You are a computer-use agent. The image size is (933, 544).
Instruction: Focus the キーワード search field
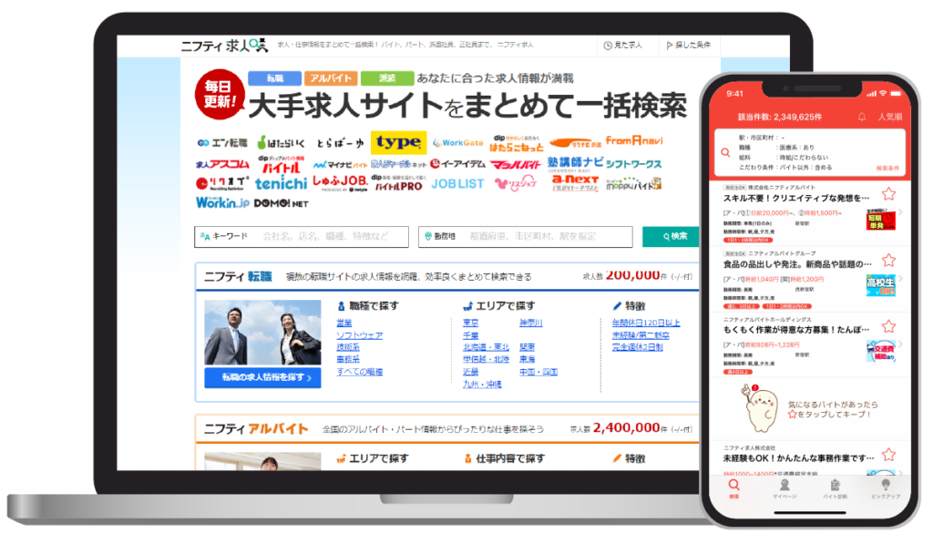coord(302,236)
